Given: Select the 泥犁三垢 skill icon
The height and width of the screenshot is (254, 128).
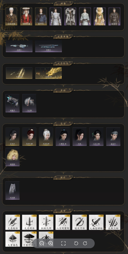Looking at the screenshot, I should coord(113,222).
